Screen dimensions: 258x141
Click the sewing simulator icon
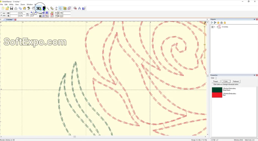click(x=56, y=8)
